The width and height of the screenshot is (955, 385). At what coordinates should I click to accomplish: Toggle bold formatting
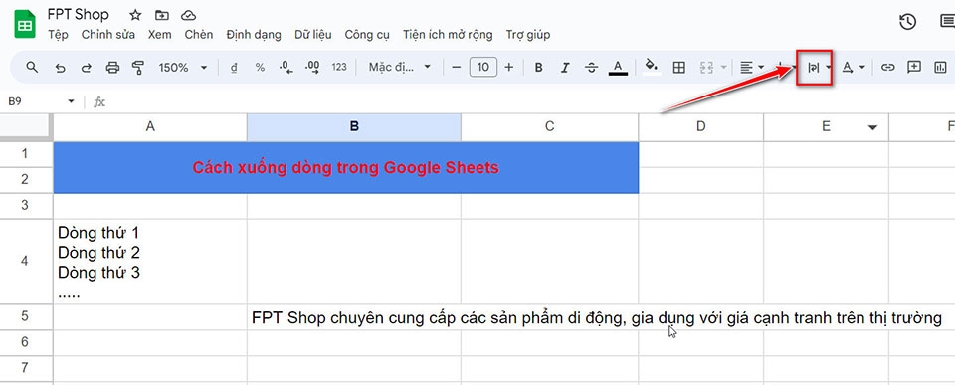tap(538, 68)
